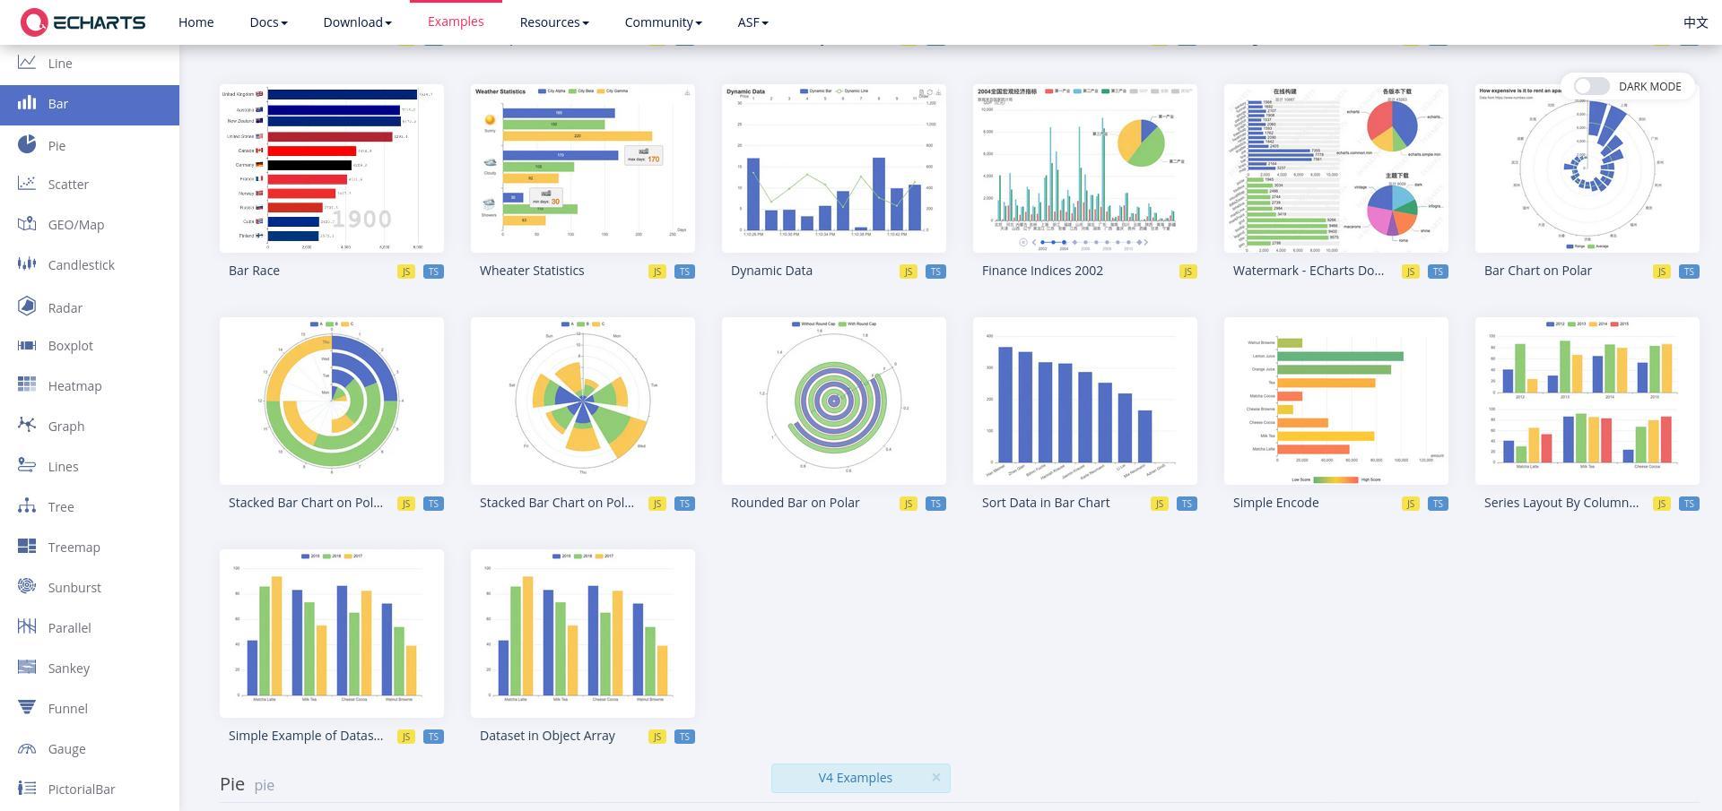Click the JS badge for Bar Race
1722x811 pixels.
pos(406,272)
